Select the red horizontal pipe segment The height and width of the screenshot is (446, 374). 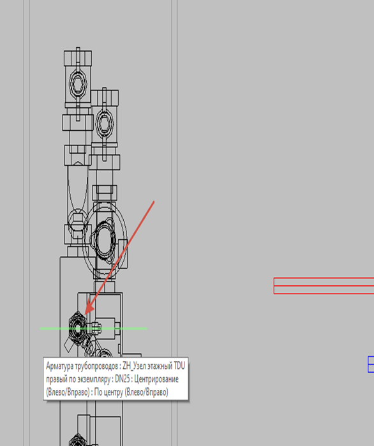tap(324, 286)
